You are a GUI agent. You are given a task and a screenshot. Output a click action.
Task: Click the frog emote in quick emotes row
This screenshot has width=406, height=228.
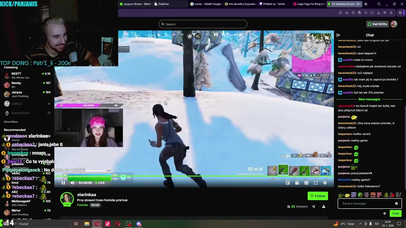[341, 195]
